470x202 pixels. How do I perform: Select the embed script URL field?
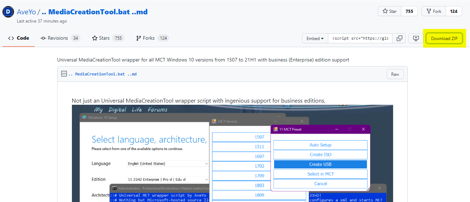[360, 38]
